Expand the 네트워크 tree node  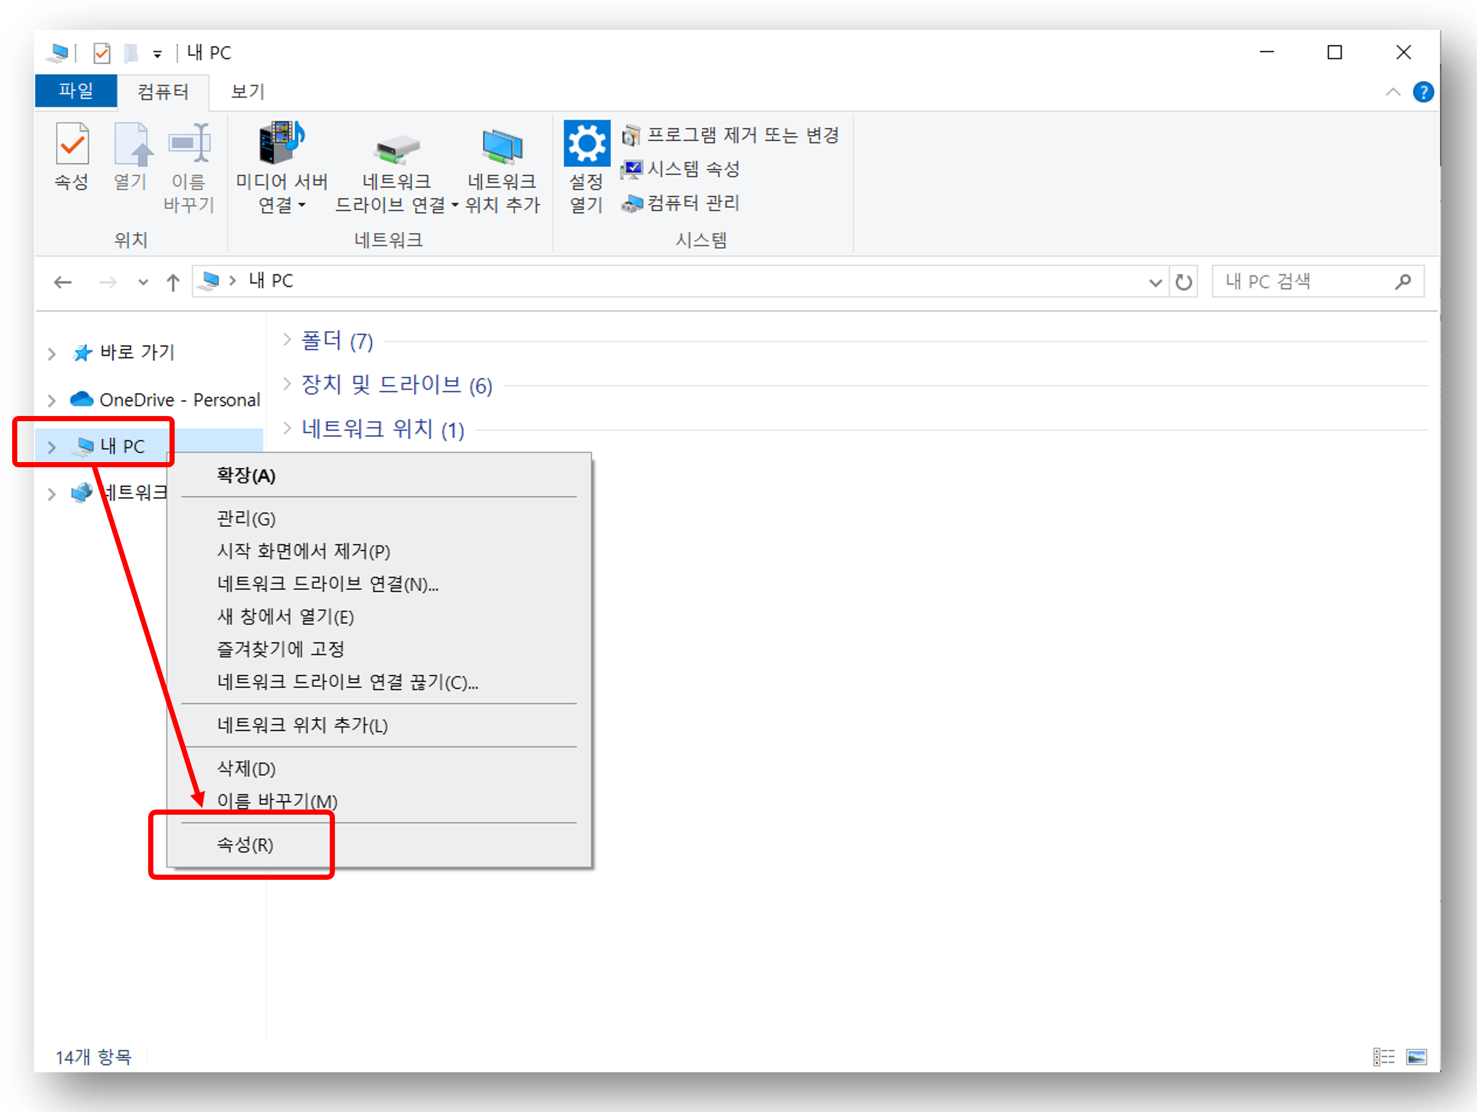[x=51, y=493]
